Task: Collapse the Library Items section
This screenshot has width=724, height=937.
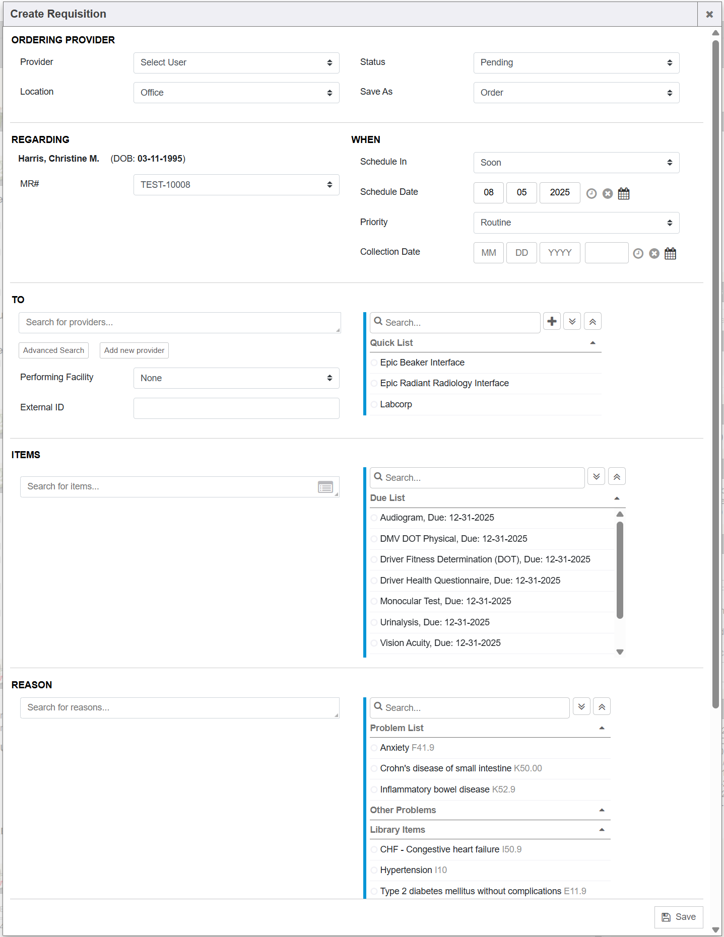Action: [601, 830]
